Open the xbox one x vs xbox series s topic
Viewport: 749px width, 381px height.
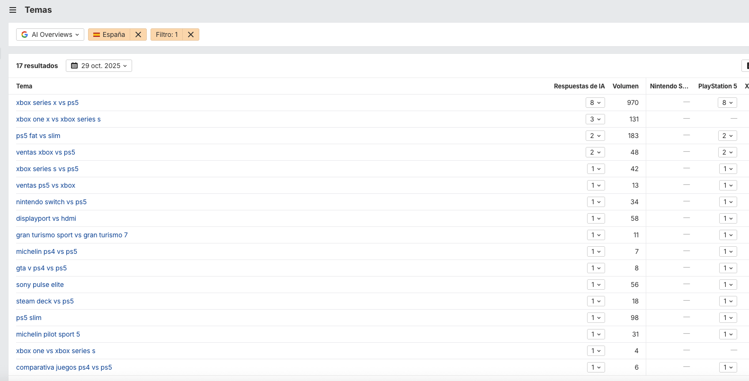pyautogui.click(x=58, y=119)
